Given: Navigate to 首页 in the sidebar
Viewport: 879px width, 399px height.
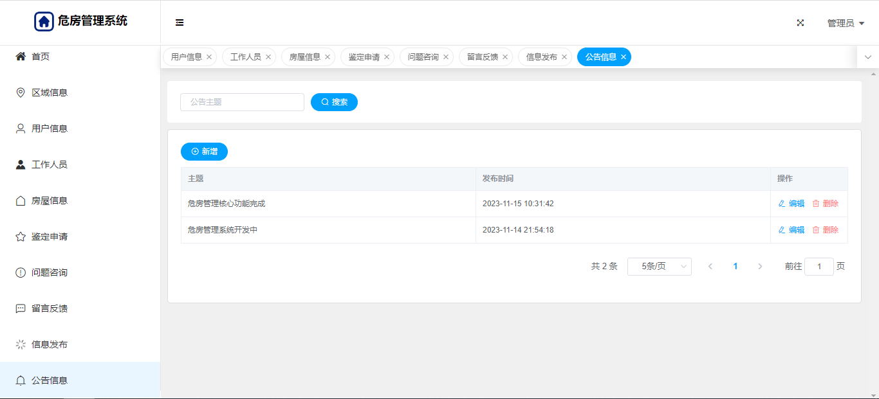Looking at the screenshot, I should (41, 57).
